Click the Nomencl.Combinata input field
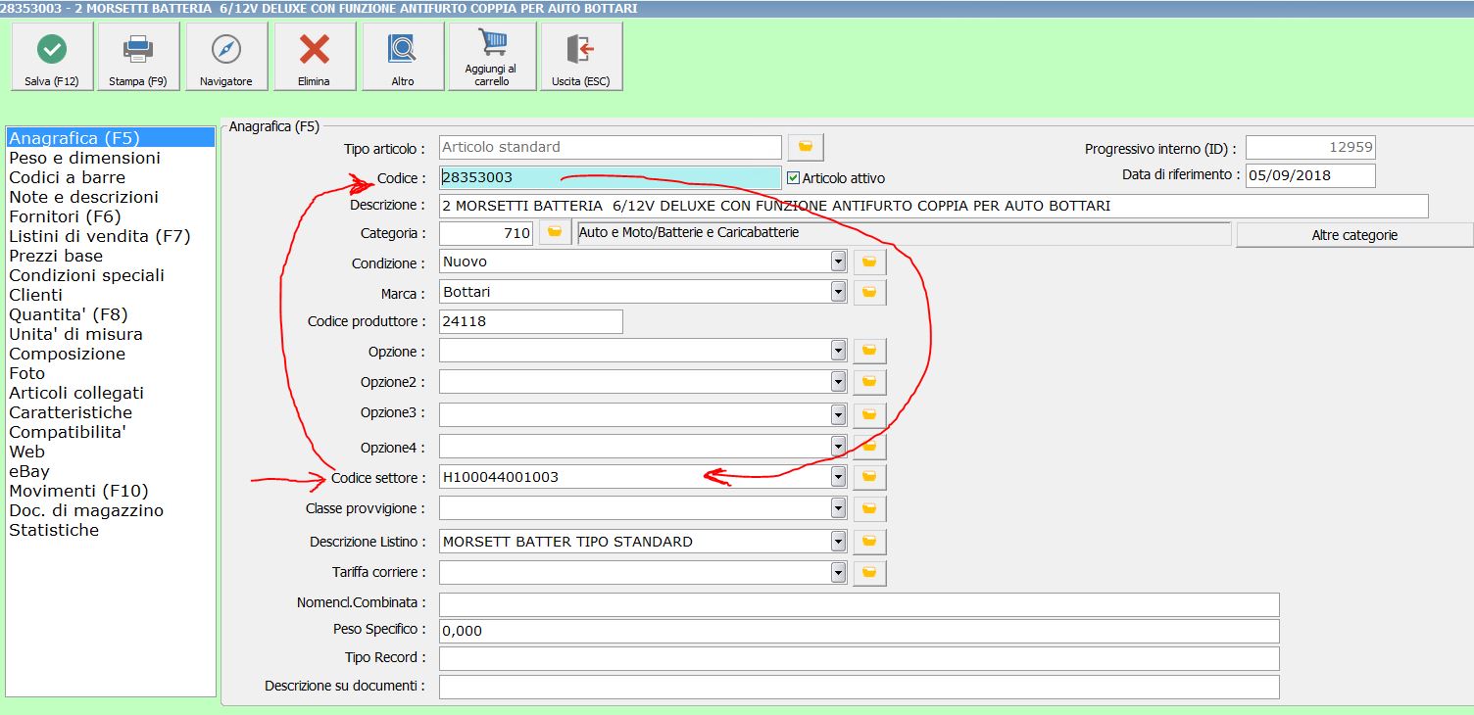 pyautogui.click(x=859, y=604)
